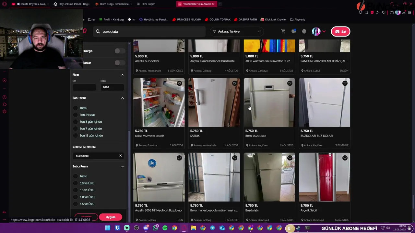Favorite the 'Arçelik Sebil' listing heart icon
This screenshot has width=415, height=233.
click(x=345, y=158)
